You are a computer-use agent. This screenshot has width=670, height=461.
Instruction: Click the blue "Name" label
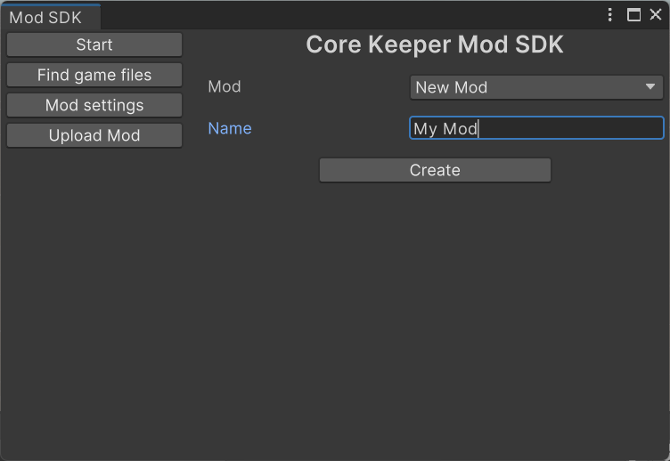(x=230, y=128)
